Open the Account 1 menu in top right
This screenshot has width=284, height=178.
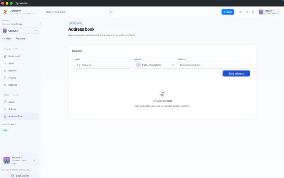click(x=269, y=12)
